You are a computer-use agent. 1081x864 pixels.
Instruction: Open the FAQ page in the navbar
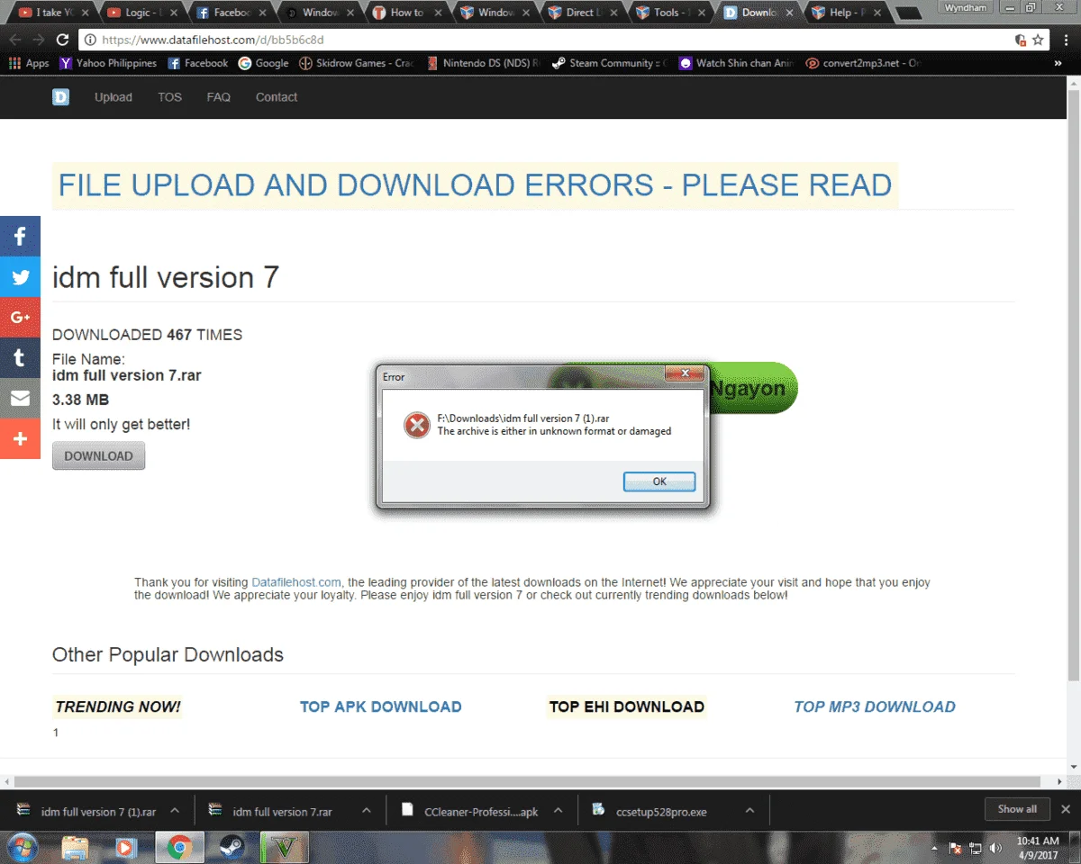click(219, 97)
